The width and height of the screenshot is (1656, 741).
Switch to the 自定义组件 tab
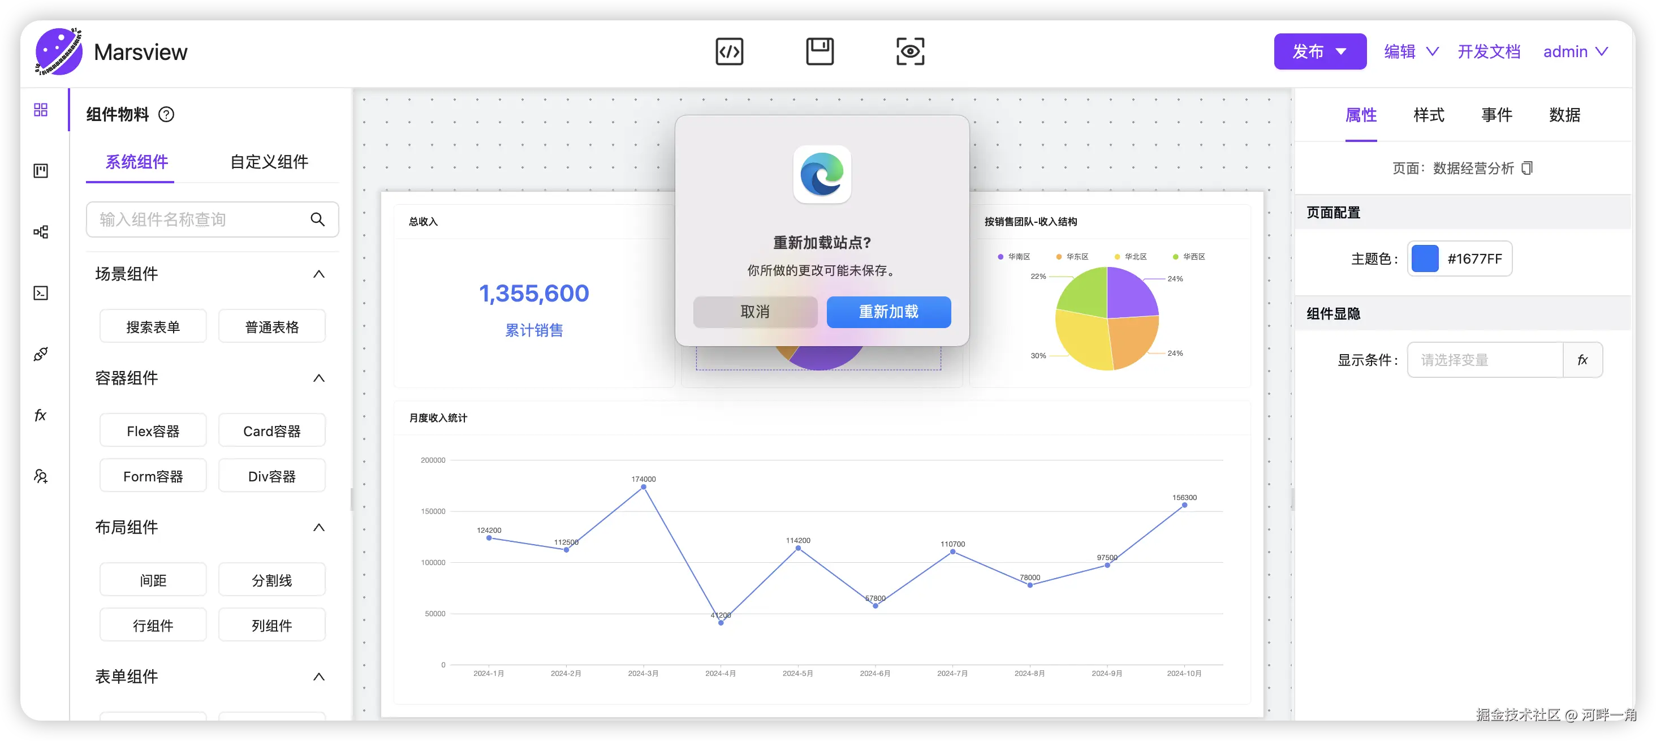(x=269, y=162)
